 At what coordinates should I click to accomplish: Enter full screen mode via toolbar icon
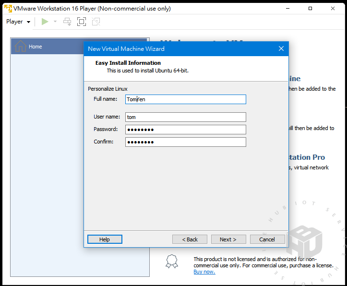(x=82, y=22)
